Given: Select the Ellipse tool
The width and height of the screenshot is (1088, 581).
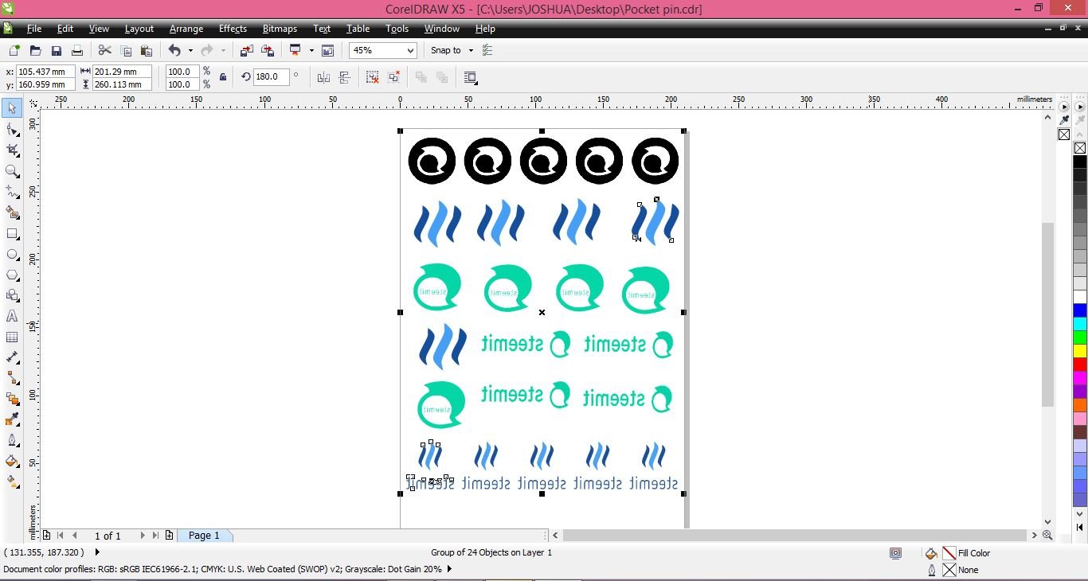Looking at the screenshot, I should pos(12,255).
